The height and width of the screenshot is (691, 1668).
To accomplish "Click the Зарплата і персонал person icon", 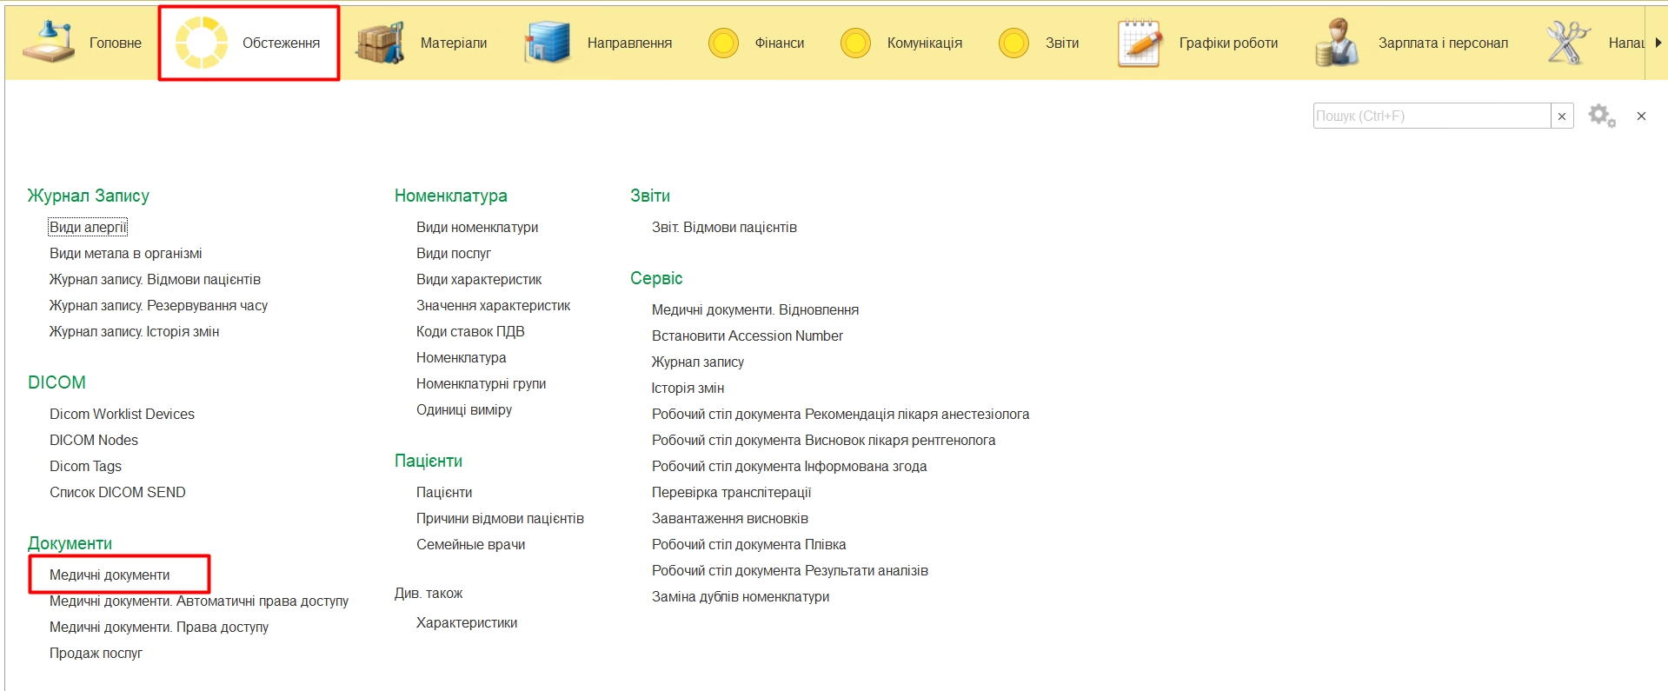I will 1337,43.
